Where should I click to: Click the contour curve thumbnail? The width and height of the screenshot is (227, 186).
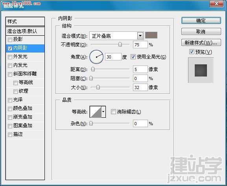(96, 112)
